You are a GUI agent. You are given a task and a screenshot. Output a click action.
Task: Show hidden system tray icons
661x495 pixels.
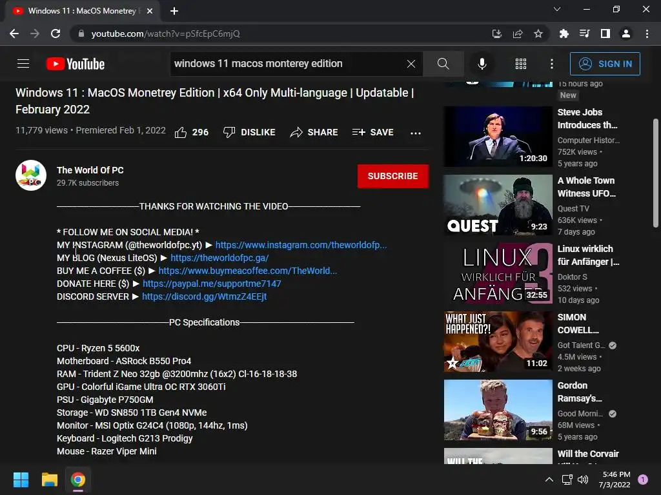click(549, 480)
